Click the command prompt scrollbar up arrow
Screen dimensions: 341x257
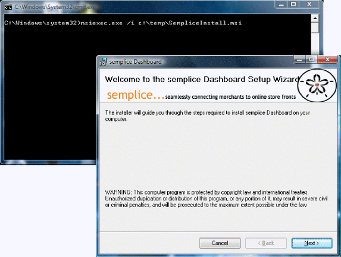[315, 18]
